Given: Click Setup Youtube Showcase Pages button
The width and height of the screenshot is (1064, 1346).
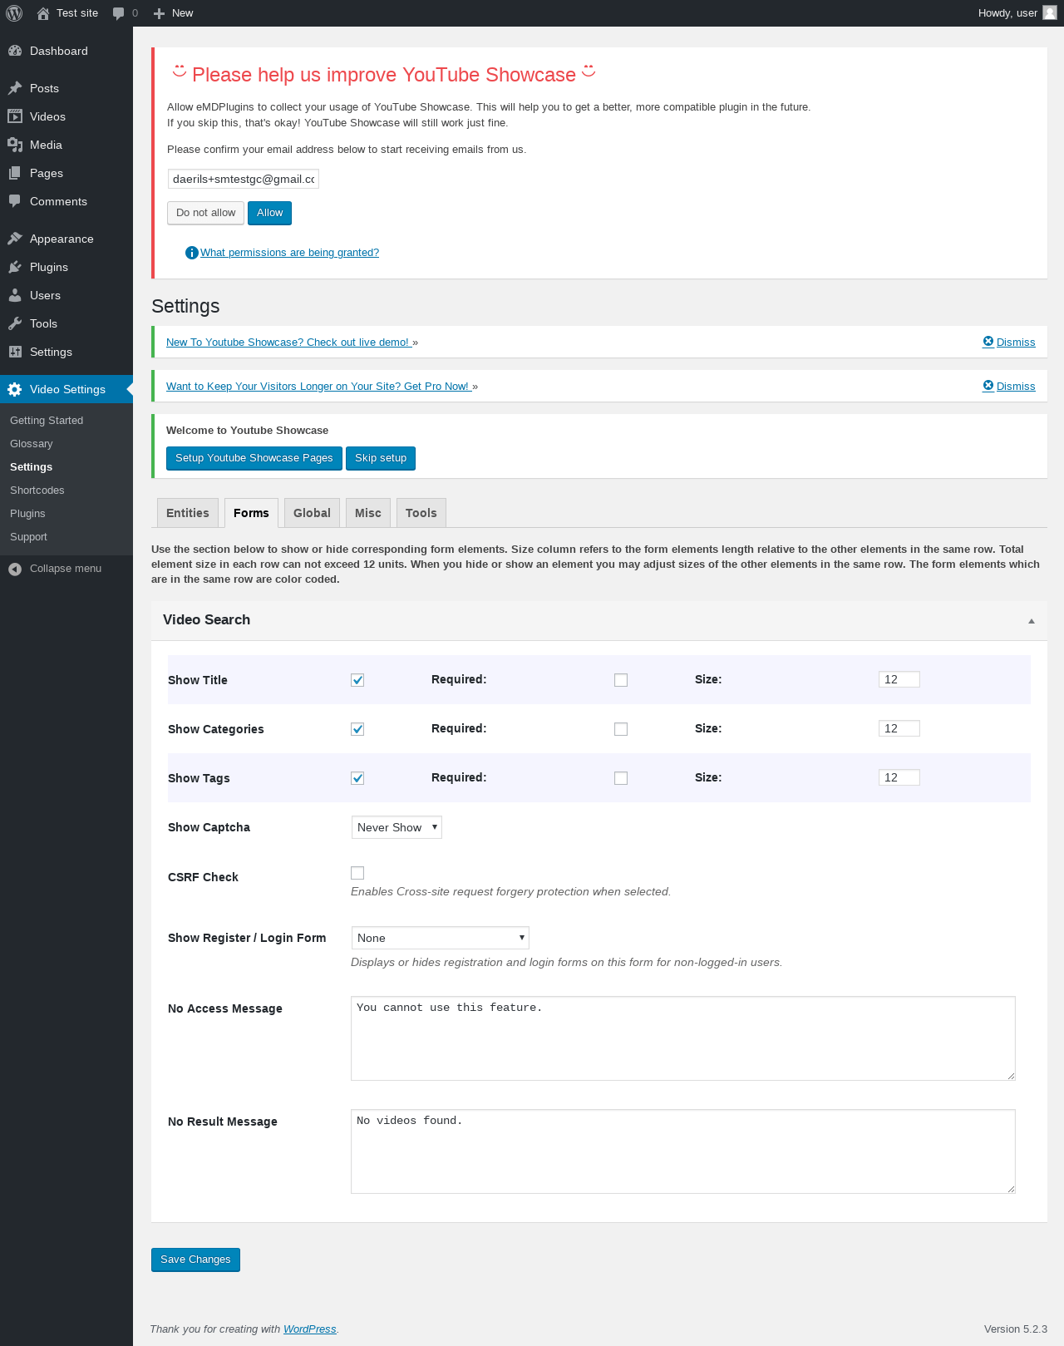Looking at the screenshot, I should [254, 458].
